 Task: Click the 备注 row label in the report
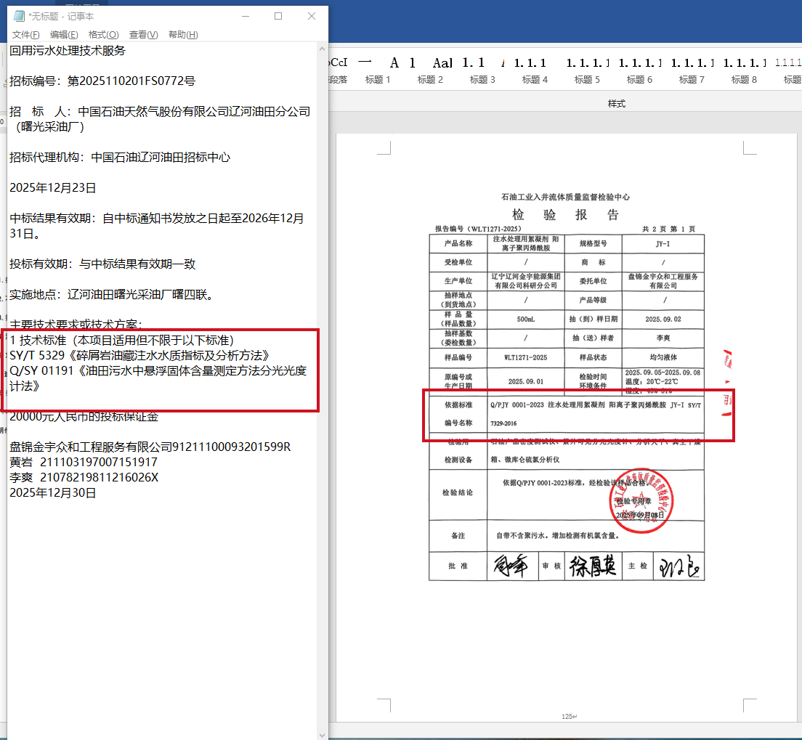click(458, 535)
